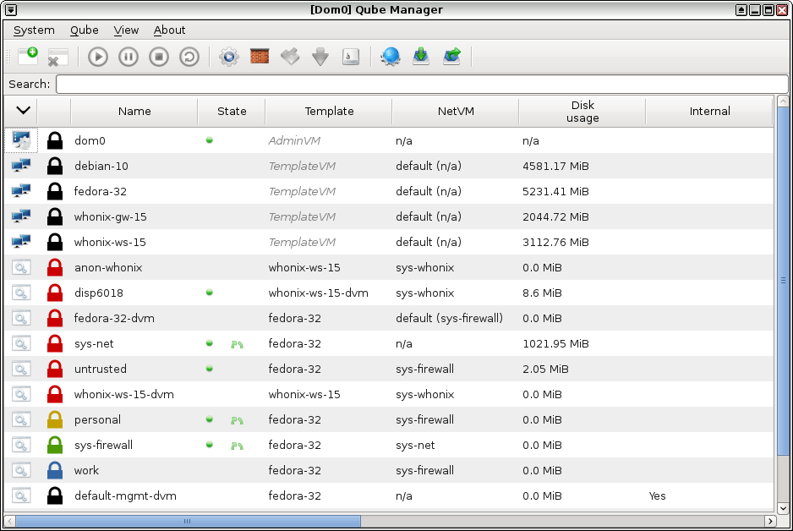Sort by the Disk usage column
Screen dimensions: 793x531
tap(582, 111)
